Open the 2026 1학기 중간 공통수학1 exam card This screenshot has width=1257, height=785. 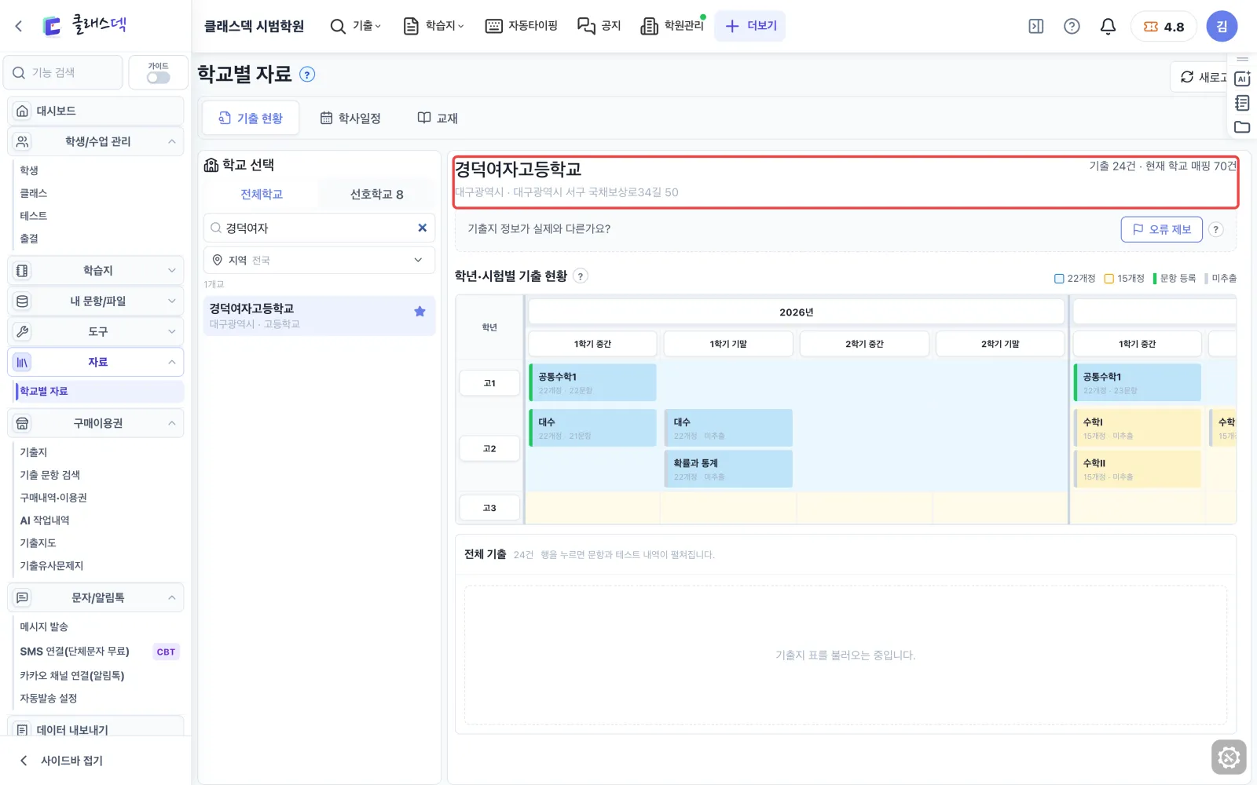(x=592, y=382)
